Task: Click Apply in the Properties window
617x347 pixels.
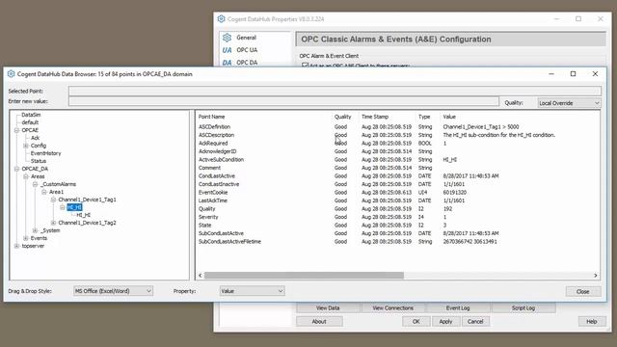Action: pyautogui.click(x=445, y=321)
